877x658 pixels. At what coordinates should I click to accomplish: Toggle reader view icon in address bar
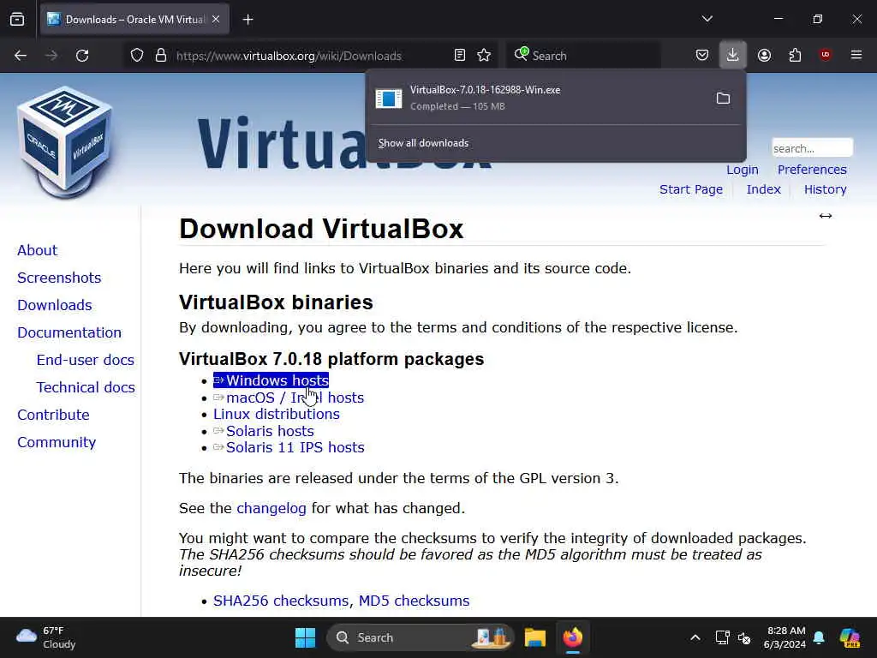(x=460, y=56)
